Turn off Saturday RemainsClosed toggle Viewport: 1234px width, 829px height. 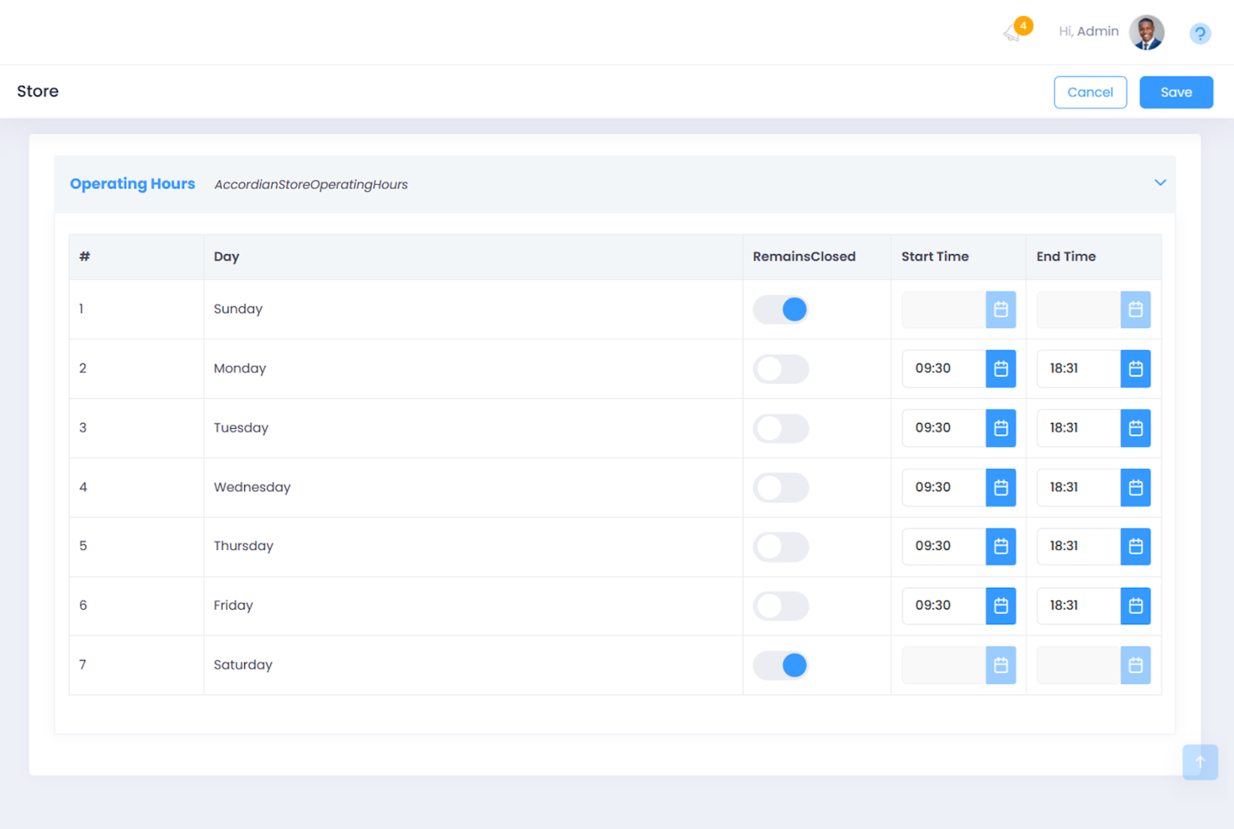click(780, 665)
